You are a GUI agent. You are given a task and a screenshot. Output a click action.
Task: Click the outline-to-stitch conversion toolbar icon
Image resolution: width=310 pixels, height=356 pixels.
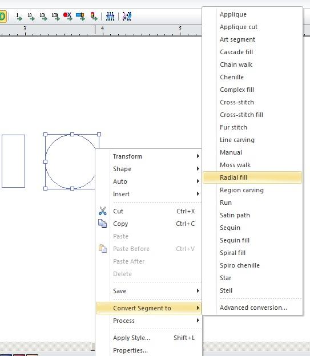coord(127,17)
